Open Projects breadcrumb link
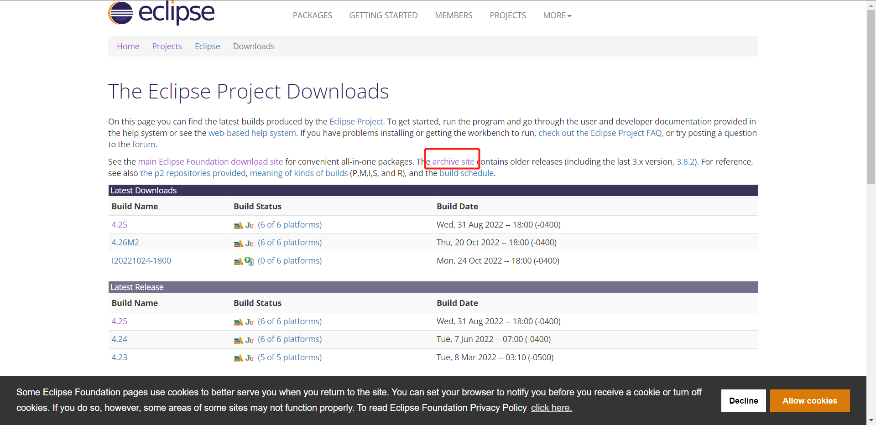The width and height of the screenshot is (876, 425). point(167,47)
